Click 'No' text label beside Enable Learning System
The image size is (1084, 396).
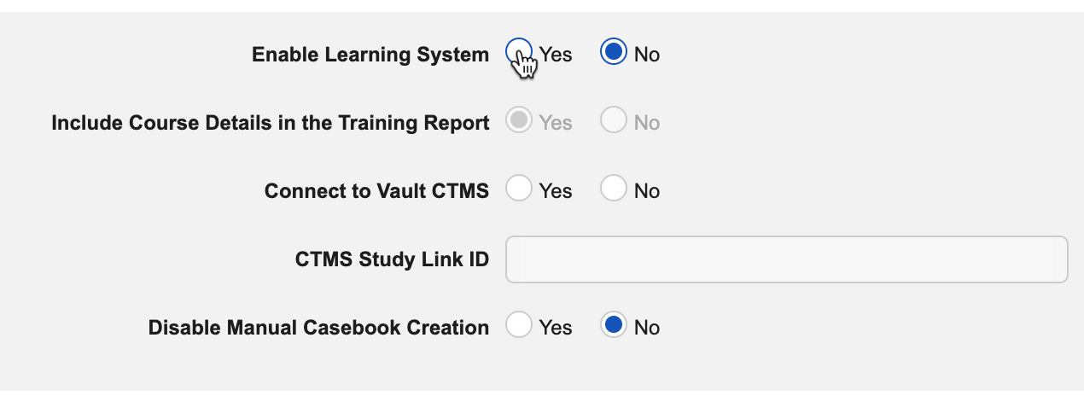(647, 55)
